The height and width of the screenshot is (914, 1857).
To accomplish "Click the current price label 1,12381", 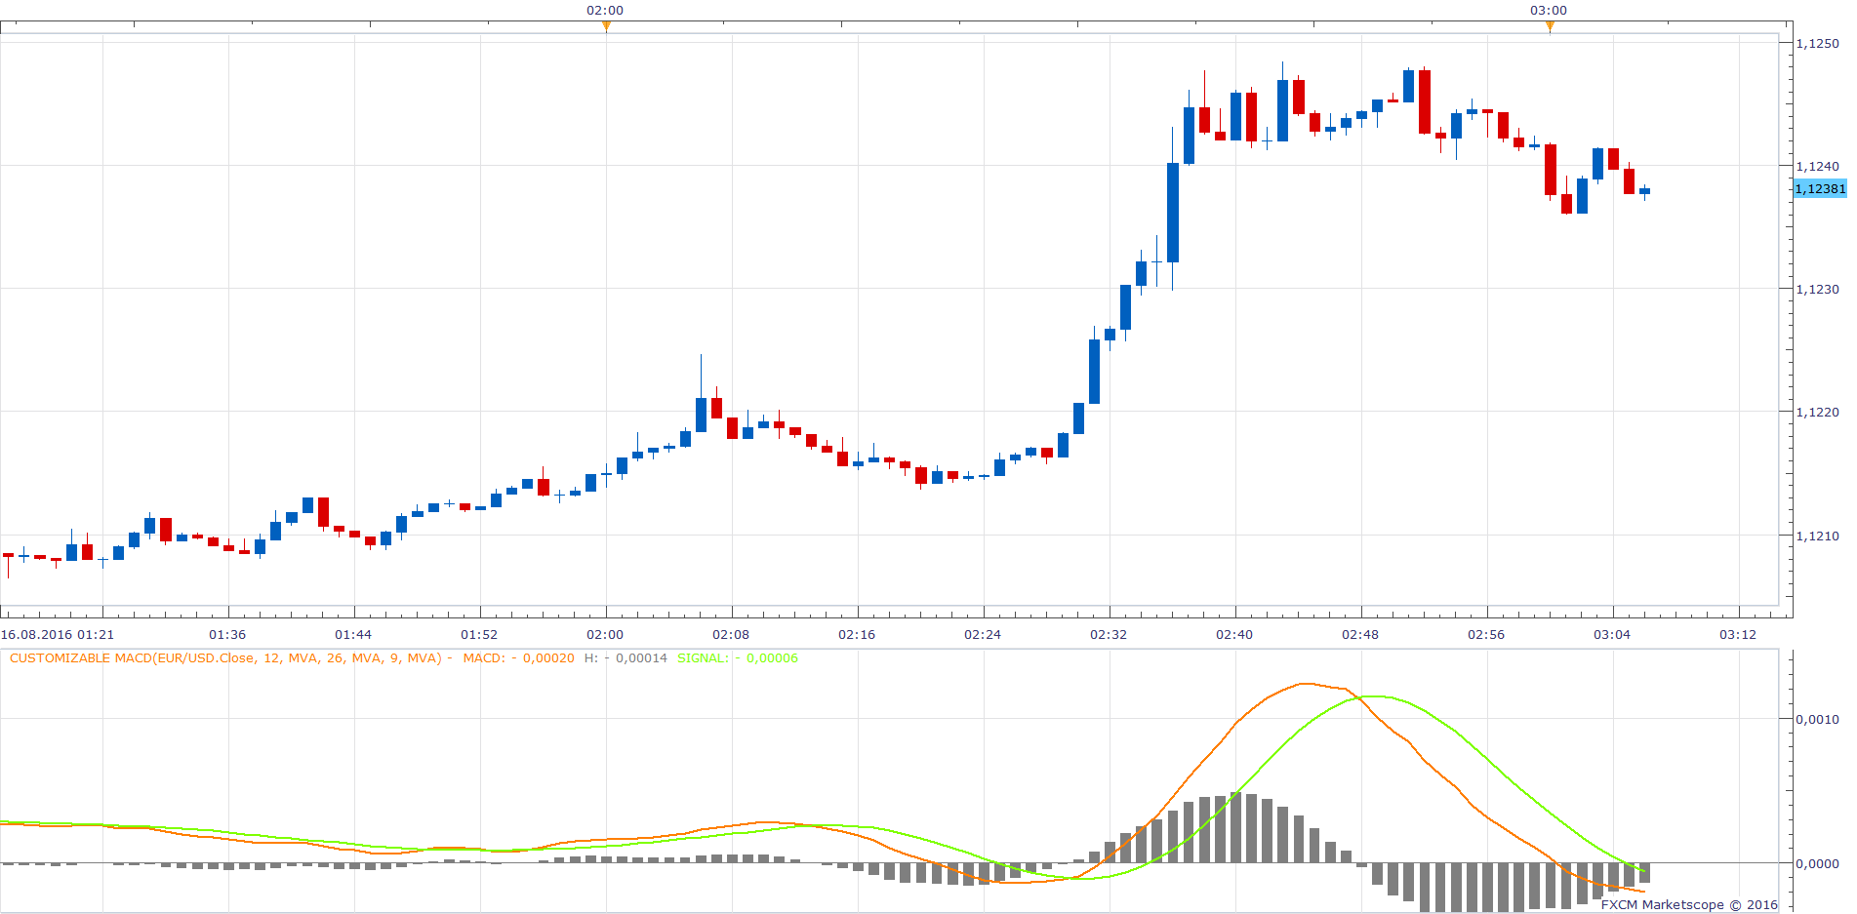I will pos(1821,189).
